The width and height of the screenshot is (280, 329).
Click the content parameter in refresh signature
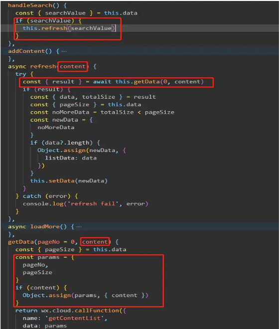pos(73,66)
